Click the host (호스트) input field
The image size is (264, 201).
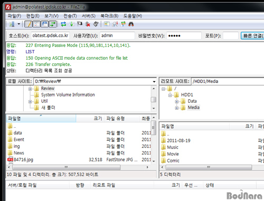(50, 35)
